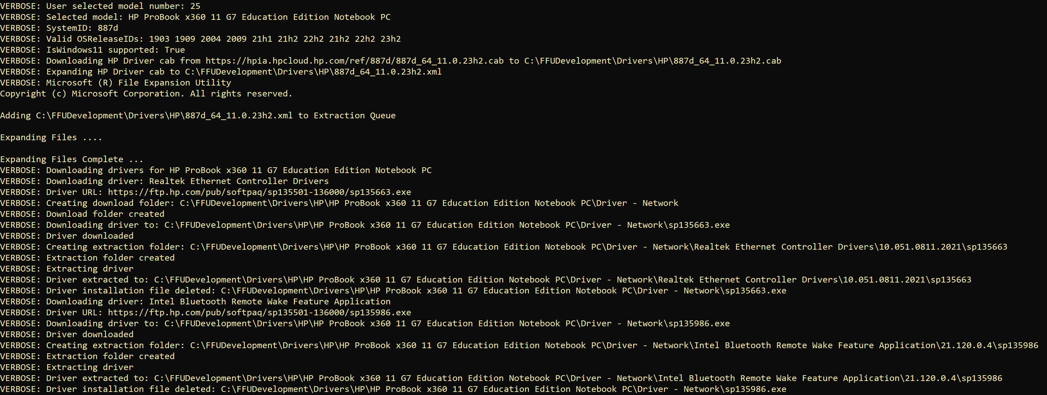This screenshot has height=395, width=1047.
Task: Click 'Driver installation file deleted' line for sp135663.exe
Action: coord(393,291)
